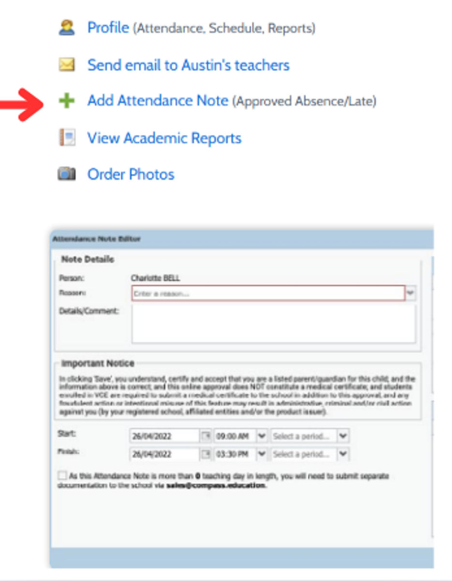
Task: Tick the separate documentation acknowledgement checkbox
Action: coord(62,476)
